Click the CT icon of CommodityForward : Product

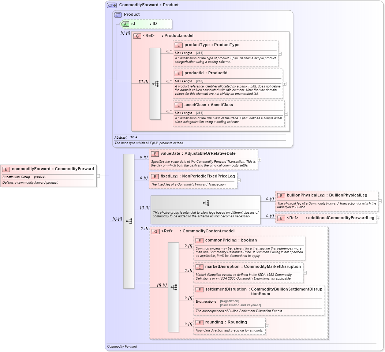coord(112,5)
